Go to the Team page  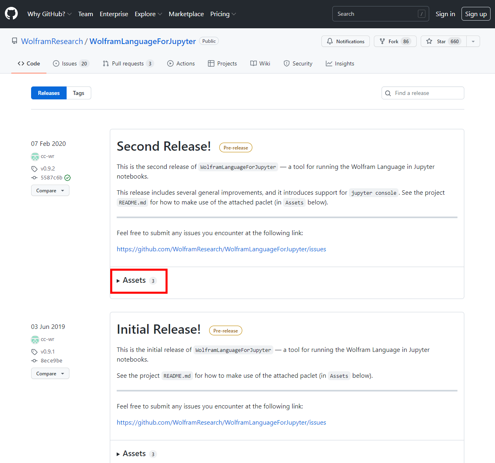tap(86, 14)
